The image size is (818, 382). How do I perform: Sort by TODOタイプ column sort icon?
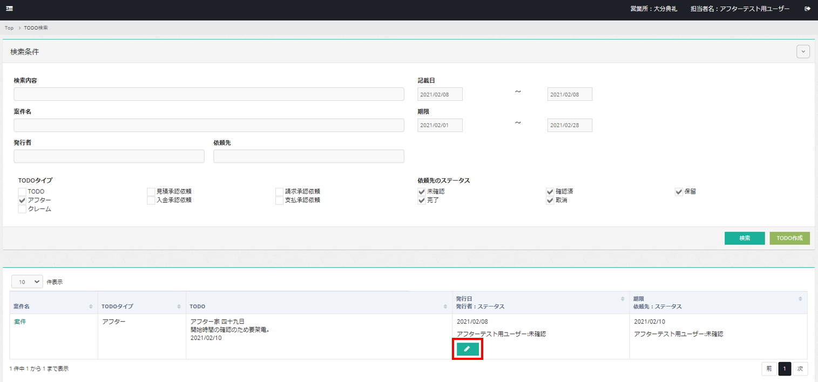coord(179,306)
